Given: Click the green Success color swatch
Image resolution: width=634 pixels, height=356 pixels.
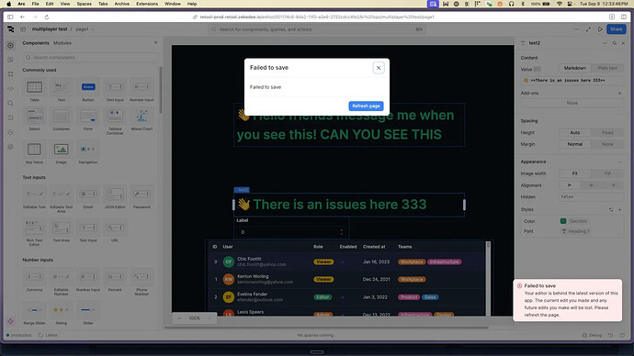Looking at the screenshot, I should pos(563,221).
